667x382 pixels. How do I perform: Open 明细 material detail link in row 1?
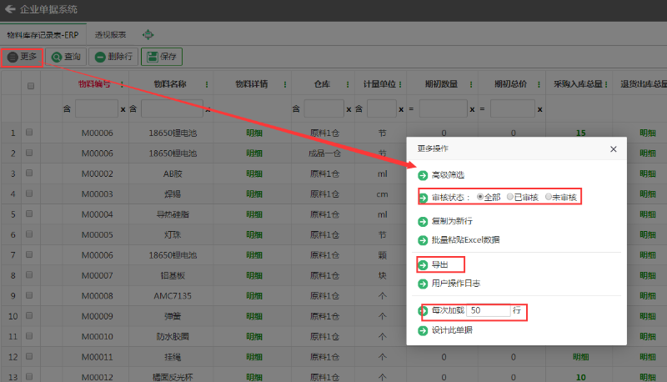(254, 133)
